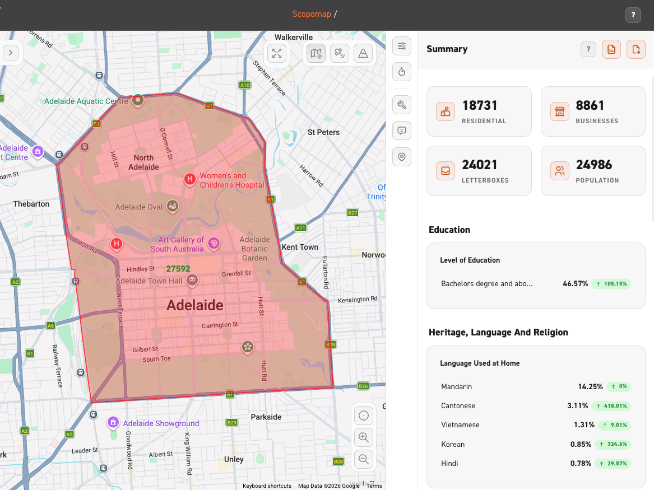Screen dimensions: 654x490
Task: Click the Adelaide Oval map marker
Action: pos(172,206)
